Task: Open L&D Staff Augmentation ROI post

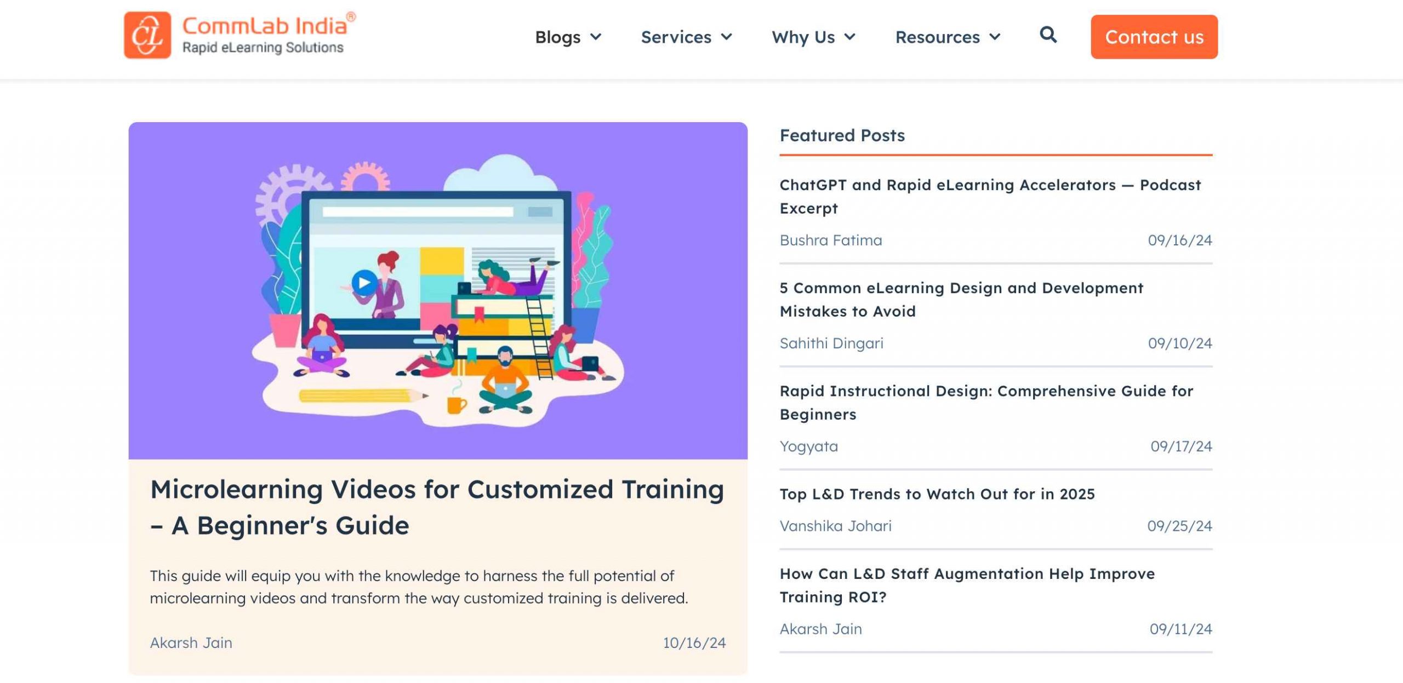Action: point(967,585)
